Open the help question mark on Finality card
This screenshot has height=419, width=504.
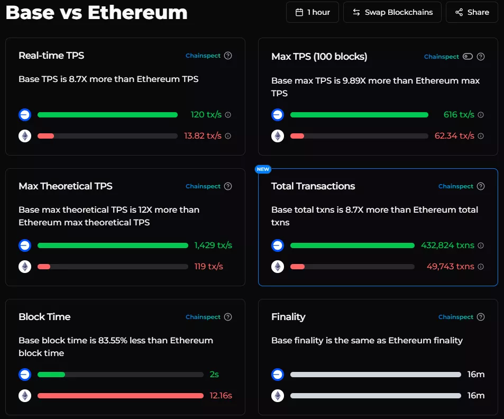click(x=481, y=317)
